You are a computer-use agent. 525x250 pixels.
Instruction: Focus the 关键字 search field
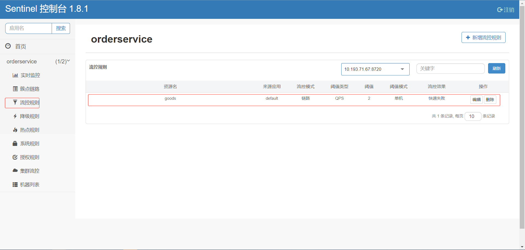click(x=450, y=69)
